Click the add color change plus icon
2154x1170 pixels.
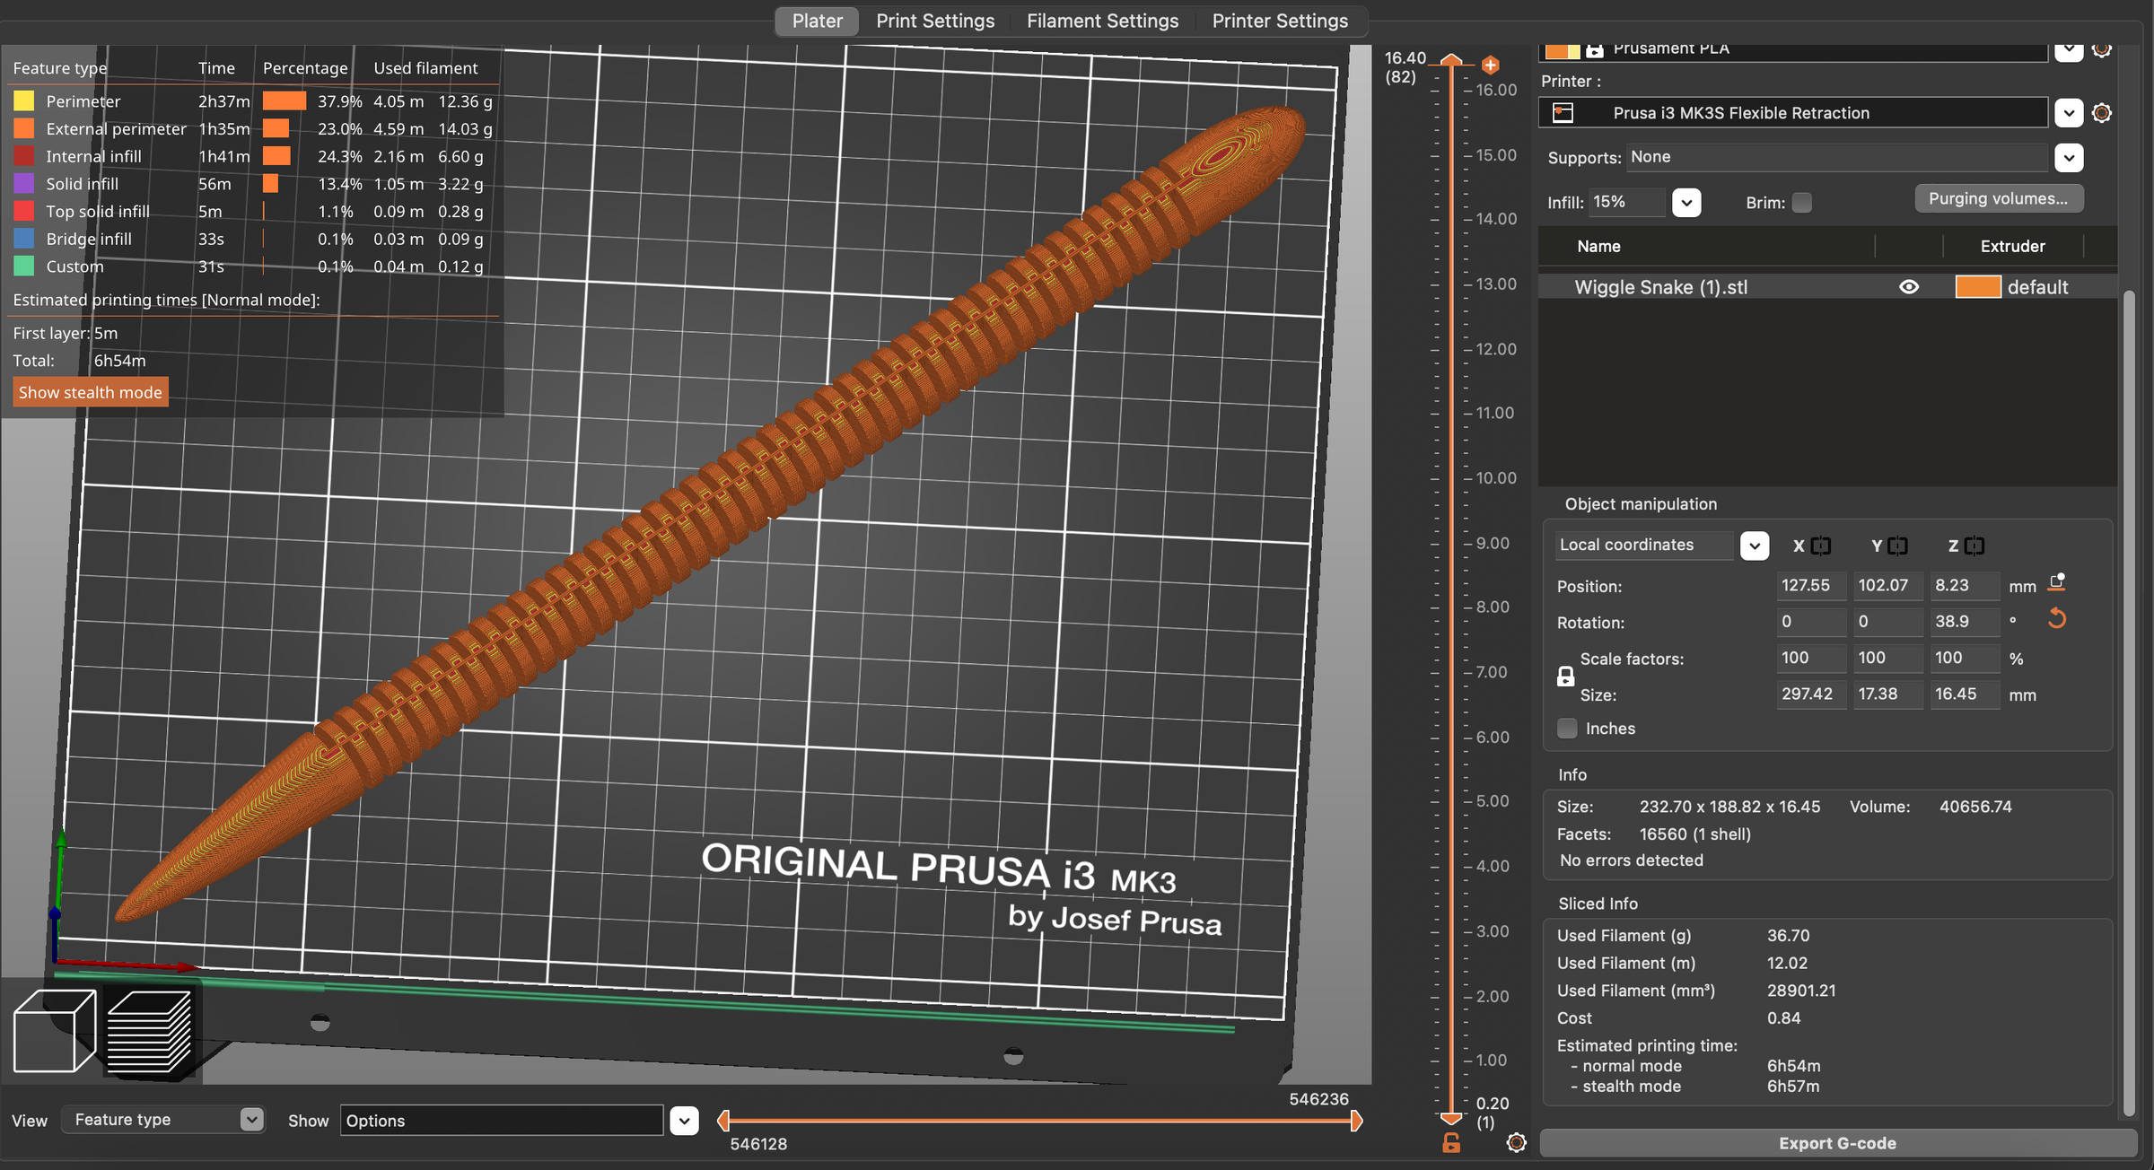[x=1490, y=65]
